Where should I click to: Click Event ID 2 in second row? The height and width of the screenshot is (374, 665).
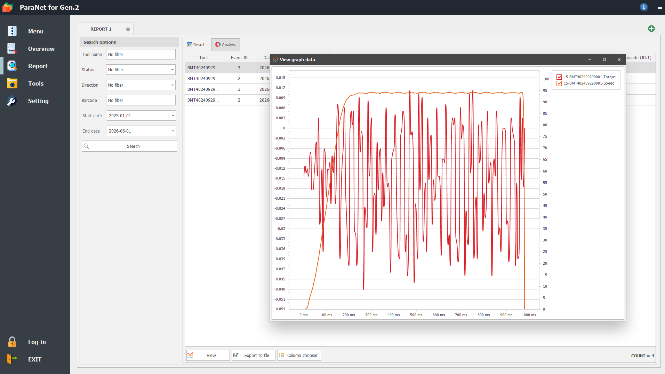(239, 78)
